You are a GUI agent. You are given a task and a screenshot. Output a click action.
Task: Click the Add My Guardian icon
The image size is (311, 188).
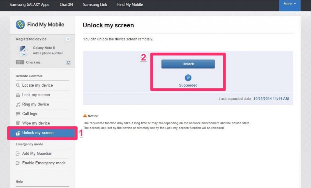point(18,154)
